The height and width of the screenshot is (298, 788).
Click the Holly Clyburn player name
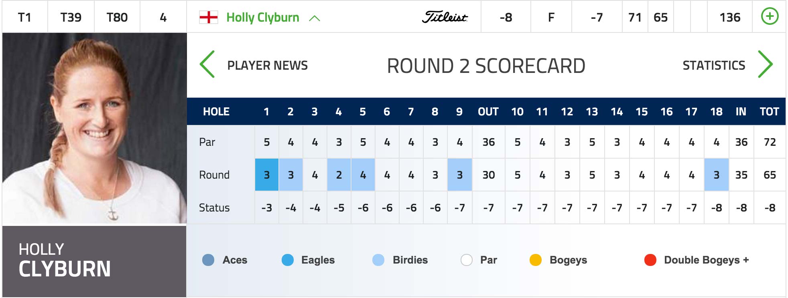coord(263,17)
